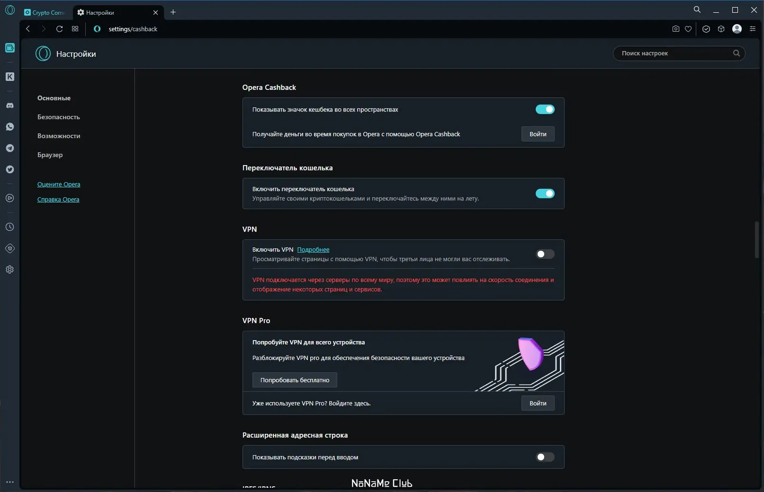
Task: Click the settings page vertical scrollbar
Action: pos(757,239)
